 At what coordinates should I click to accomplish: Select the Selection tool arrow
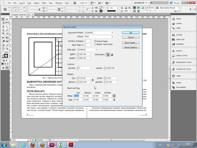click(3, 19)
